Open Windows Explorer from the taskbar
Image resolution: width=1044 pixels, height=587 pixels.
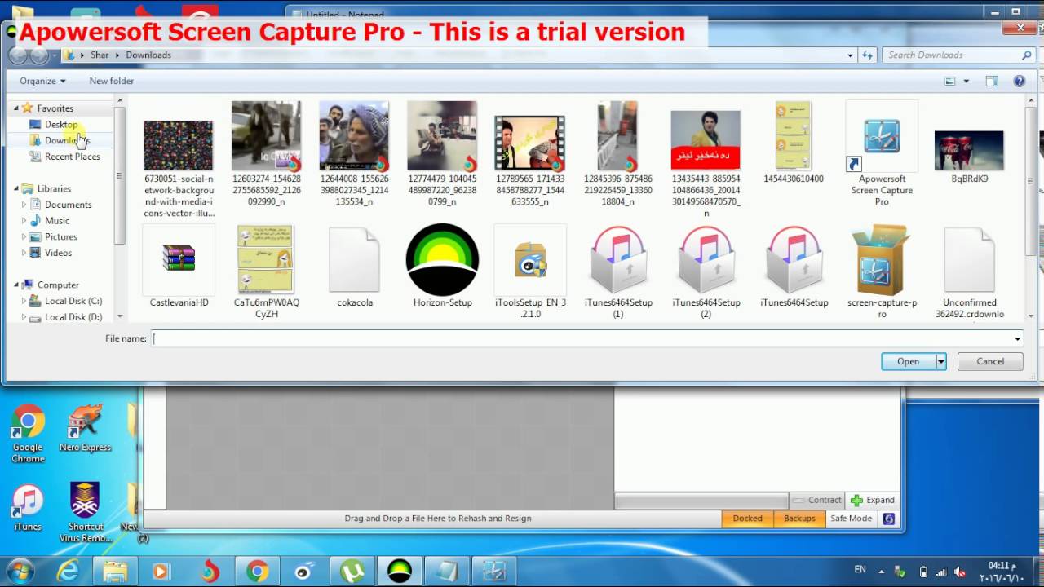pos(115,571)
